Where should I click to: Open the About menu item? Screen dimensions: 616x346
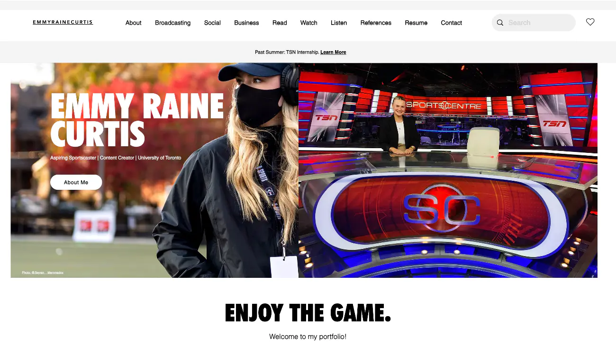pos(133,23)
